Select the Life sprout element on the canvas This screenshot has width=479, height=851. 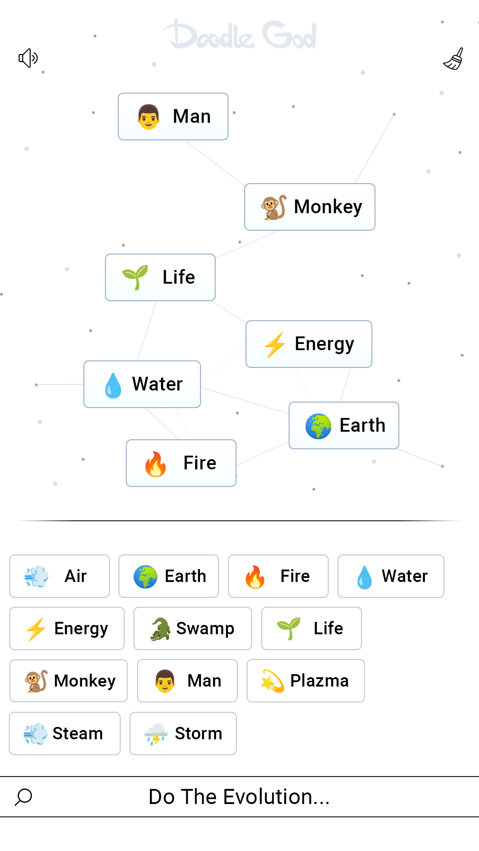pyautogui.click(x=160, y=277)
